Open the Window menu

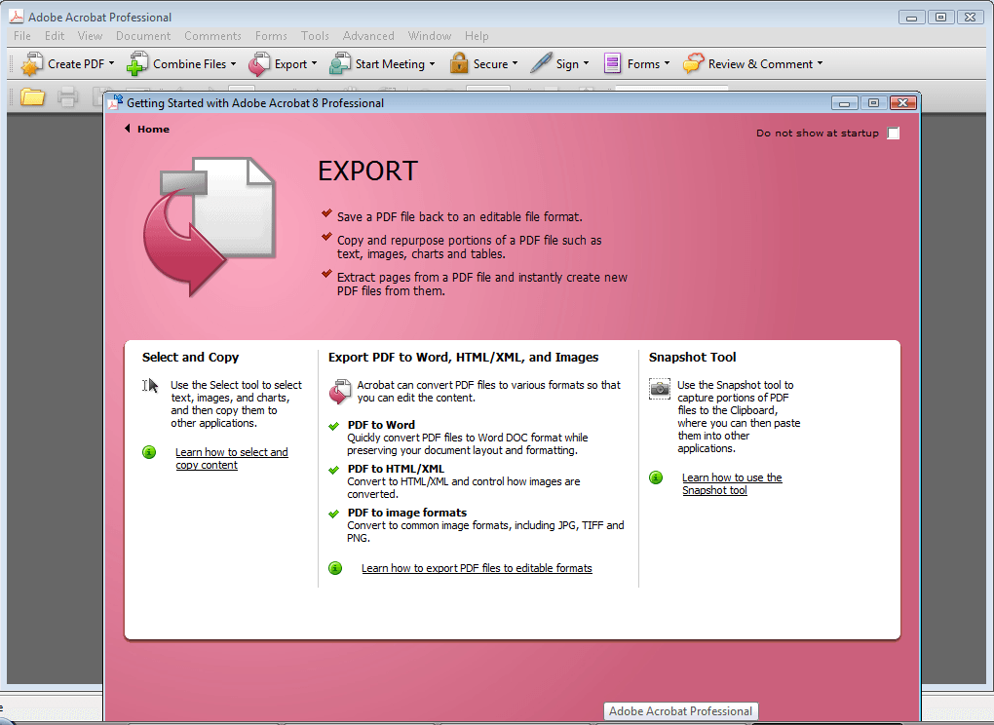(430, 36)
